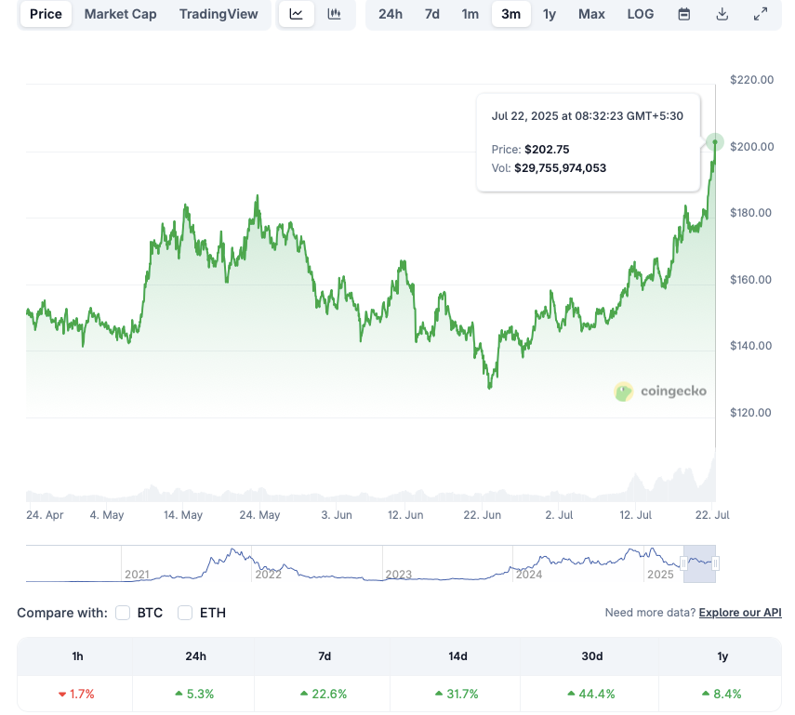Click the $120.00 y-axis label
The image size is (795, 715).
tap(750, 413)
